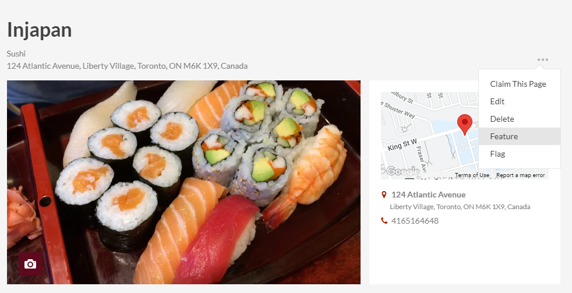Open the three-dot more options menu

click(x=542, y=59)
